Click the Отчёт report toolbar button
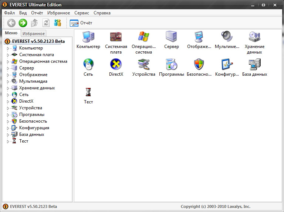Screen dimensions: 284x212 81,23
